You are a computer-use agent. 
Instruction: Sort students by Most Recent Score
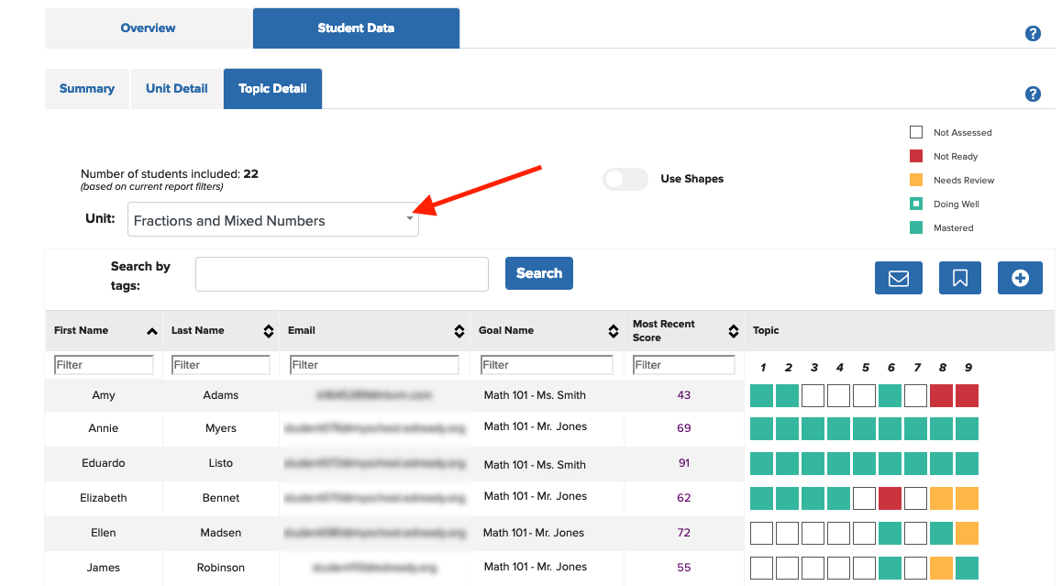tap(733, 330)
